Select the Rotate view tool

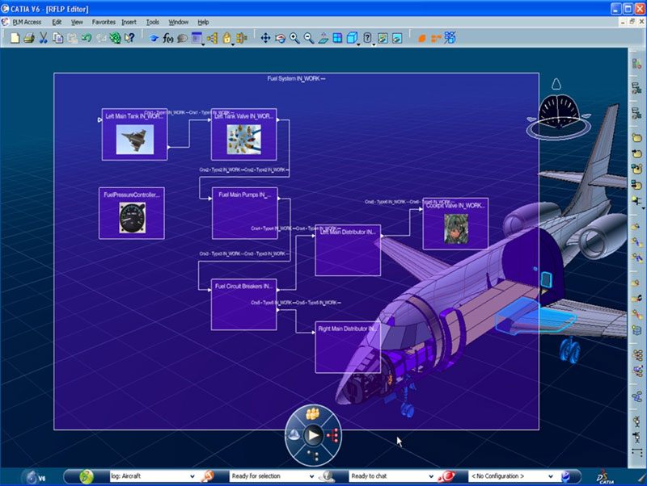(x=280, y=38)
